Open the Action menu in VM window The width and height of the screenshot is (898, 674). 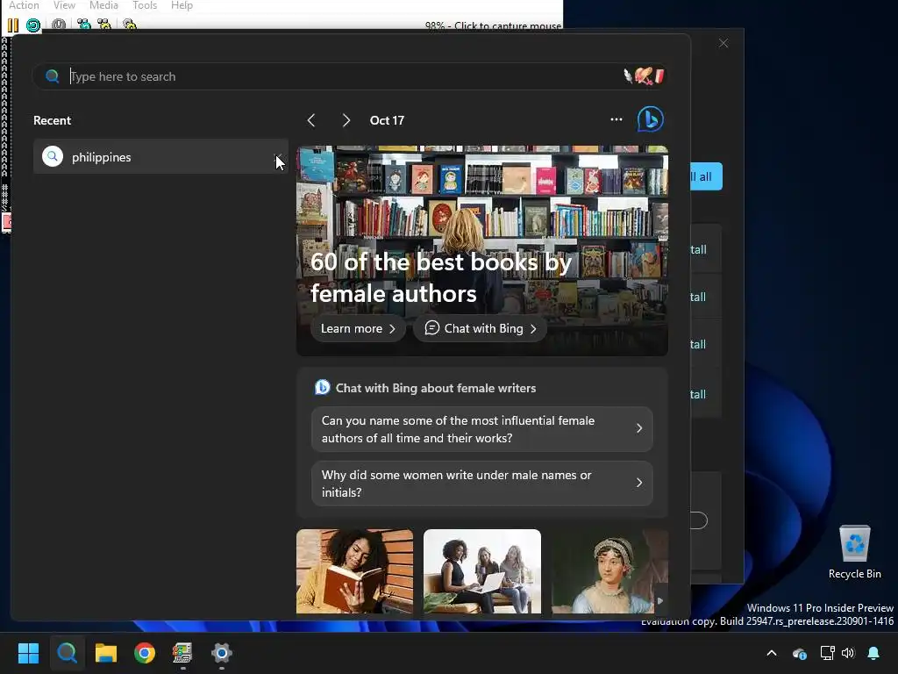[24, 5]
